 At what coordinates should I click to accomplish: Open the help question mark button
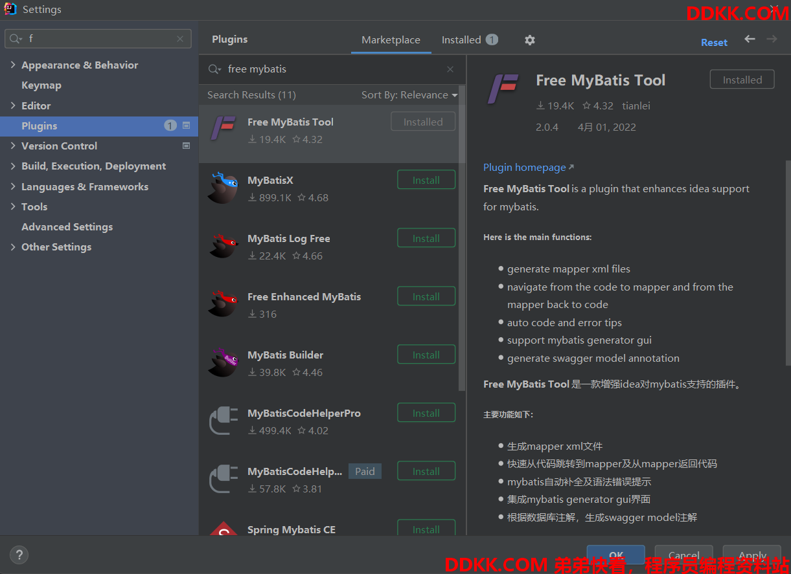click(19, 555)
